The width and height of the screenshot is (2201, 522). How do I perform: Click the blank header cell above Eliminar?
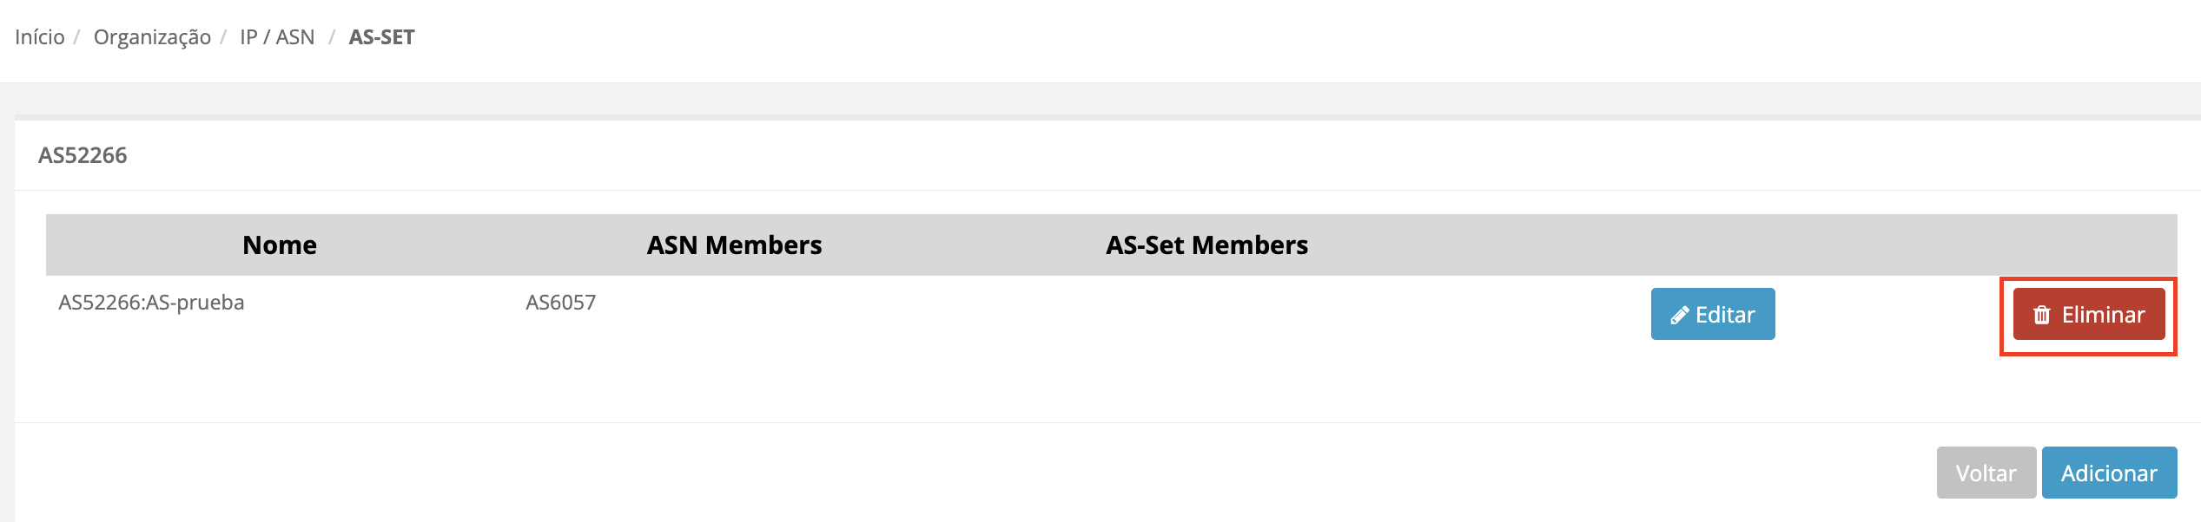coord(2088,245)
